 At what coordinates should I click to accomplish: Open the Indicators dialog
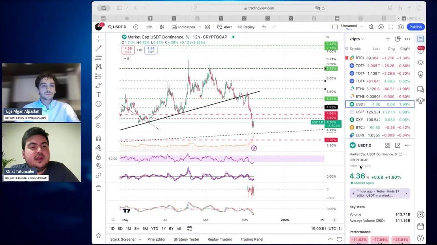click(x=183, y=27)
